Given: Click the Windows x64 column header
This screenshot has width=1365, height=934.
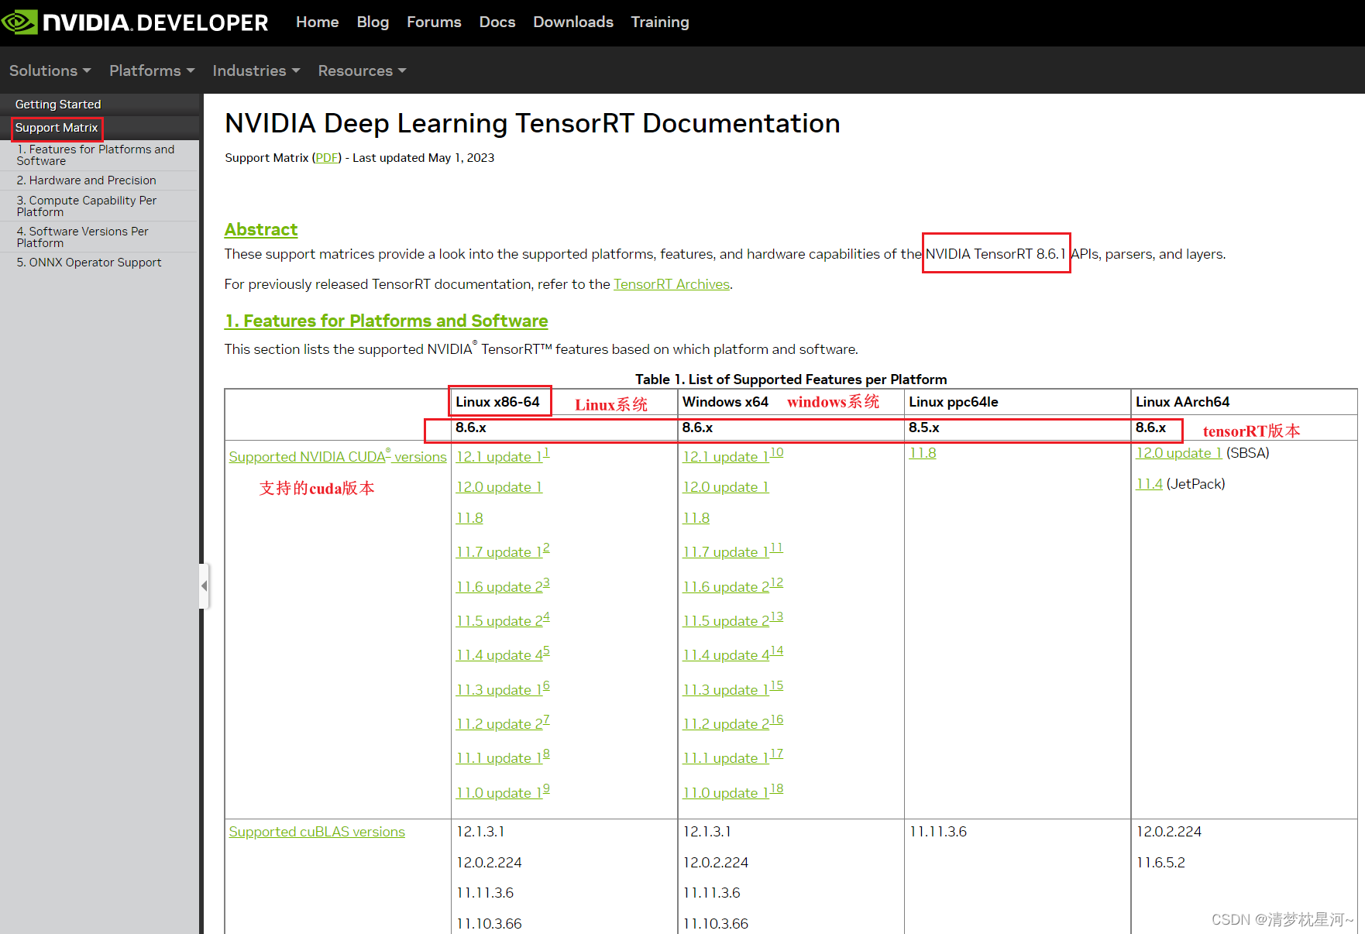Looking at the screenshot, I should [725, 402].
